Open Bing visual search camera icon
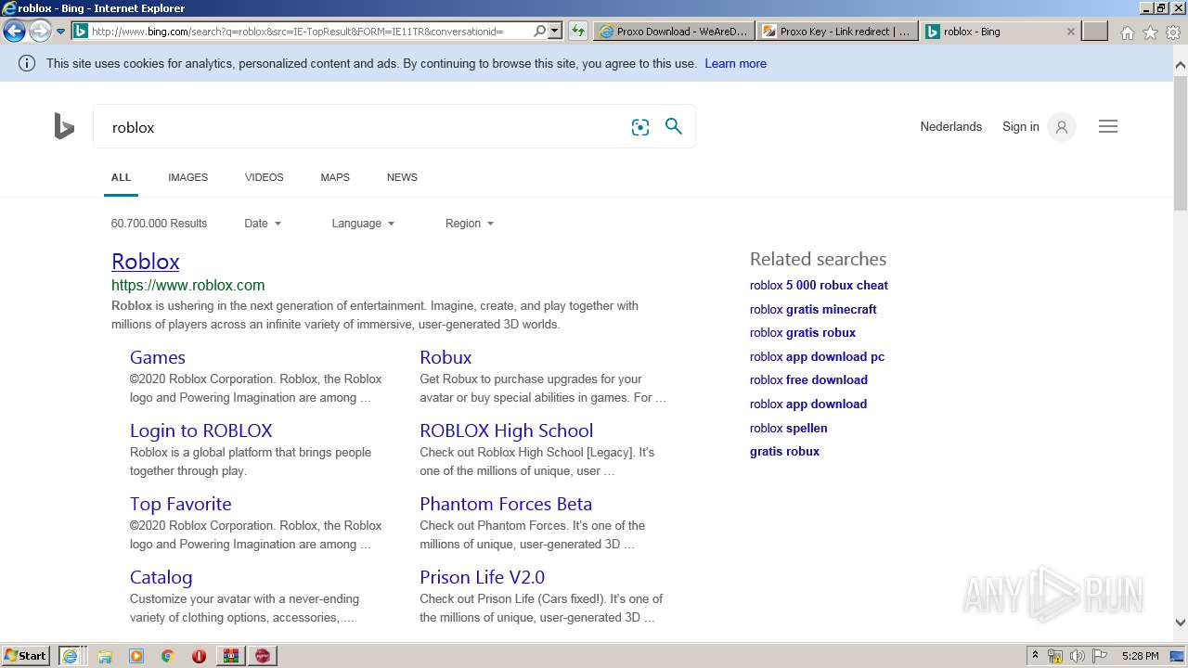Image resolution: width=1188 pixels, height=668 pixels. point(640,127)
